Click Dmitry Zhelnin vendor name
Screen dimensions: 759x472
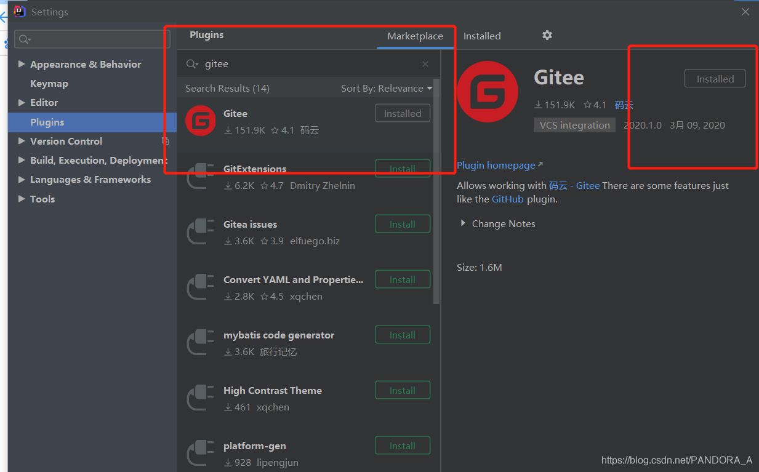[323, 185]
